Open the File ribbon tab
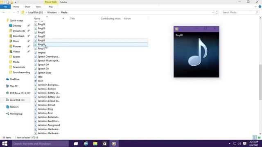 (5, 7)
